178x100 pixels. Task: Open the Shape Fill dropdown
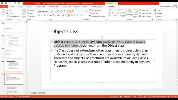[144, 10]
